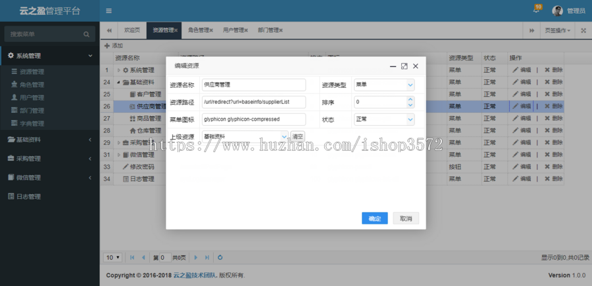Click the pager refresh icon
592x286 pixels.
tap(220, 257)
